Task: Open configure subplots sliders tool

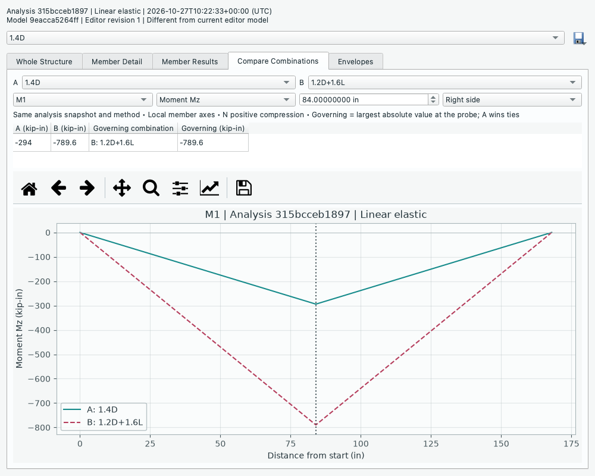Action: coord(180,188)
